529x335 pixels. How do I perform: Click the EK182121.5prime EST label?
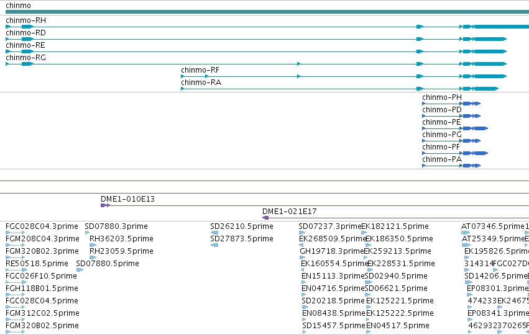(395, 226)
